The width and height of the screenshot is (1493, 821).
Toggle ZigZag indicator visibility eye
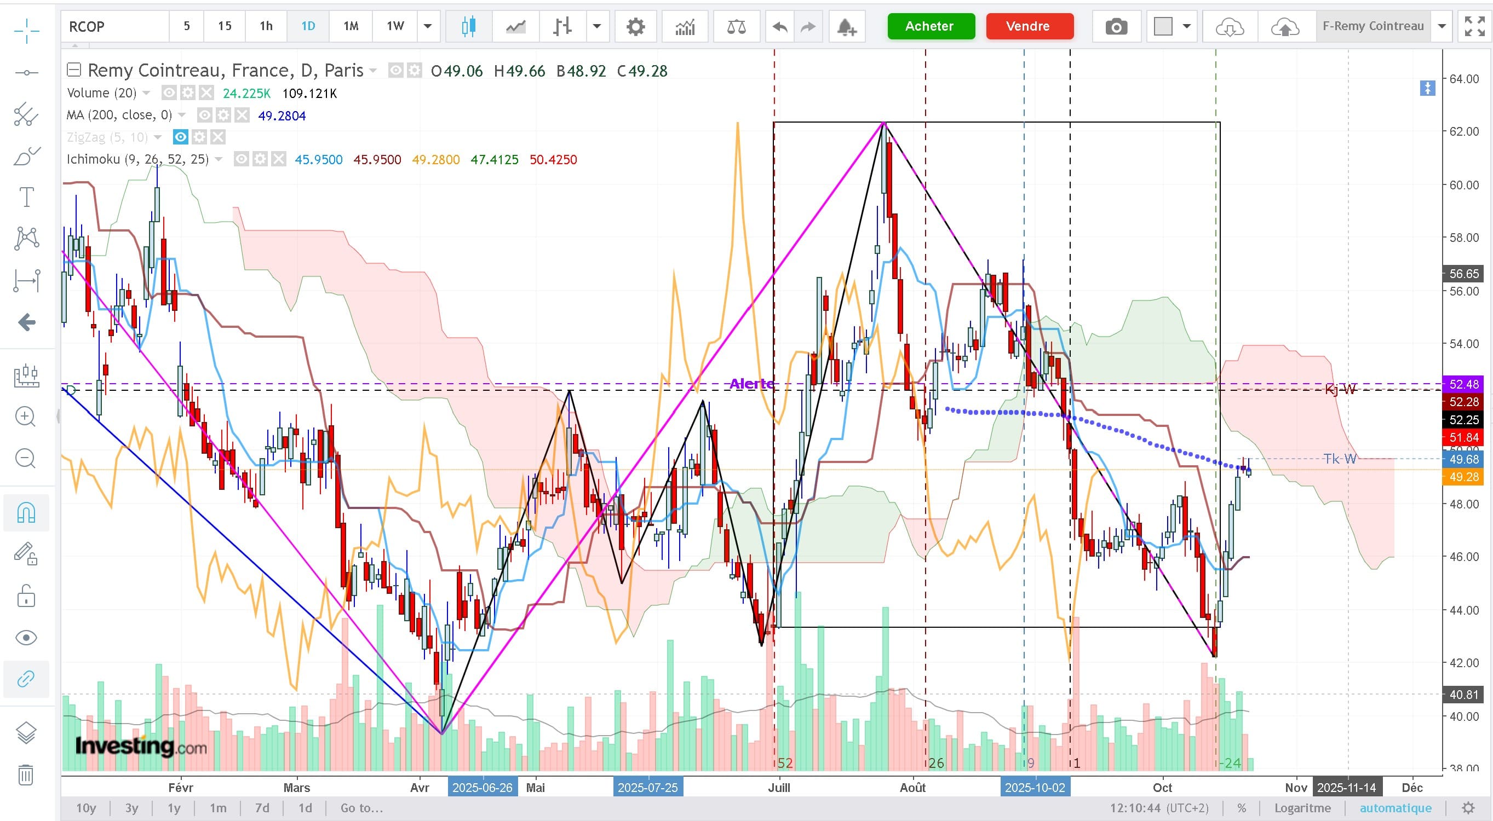pos(181,137)
